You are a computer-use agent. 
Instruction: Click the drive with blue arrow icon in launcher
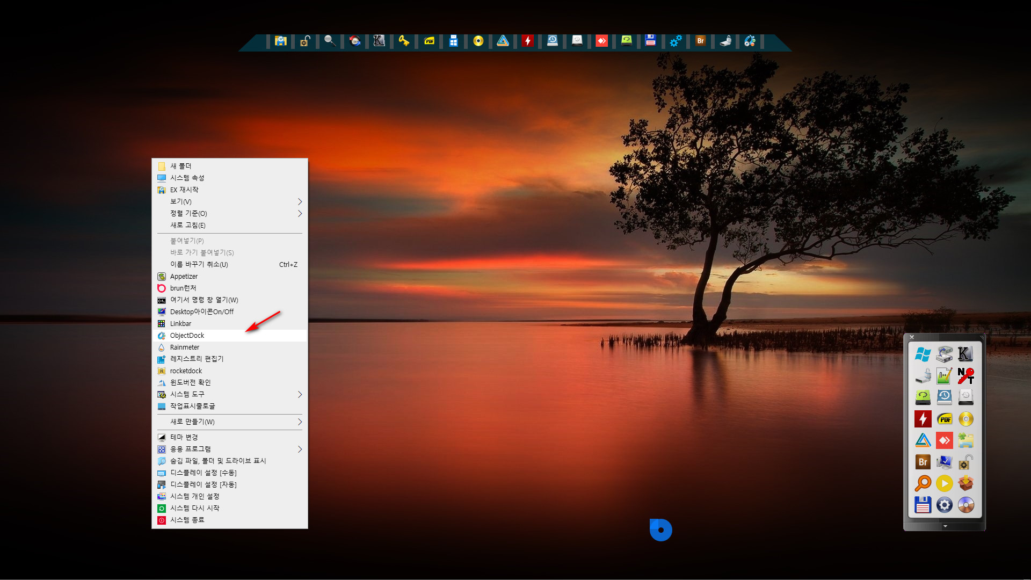pyautogui.click(x=945, y=354)
